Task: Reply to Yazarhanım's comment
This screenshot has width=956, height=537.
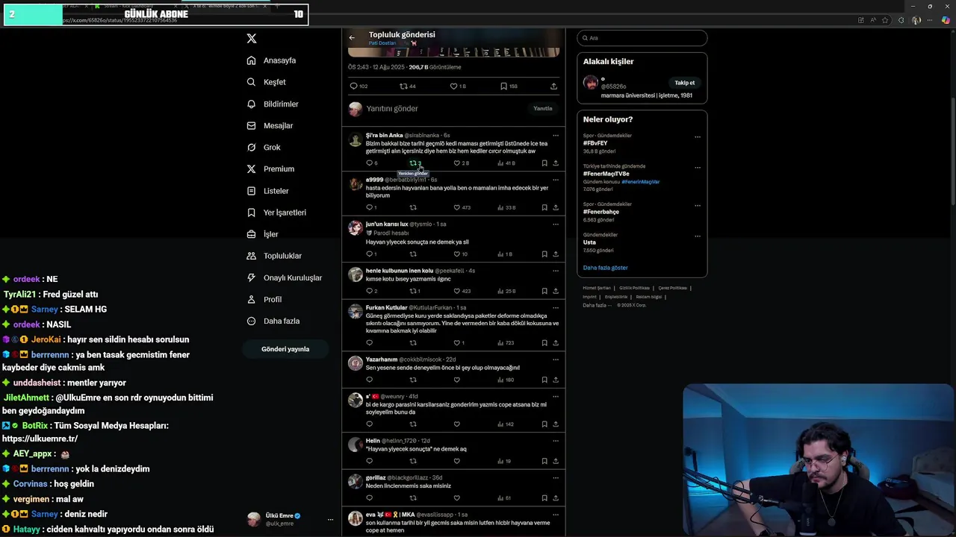Action: [x=369, y=380]
